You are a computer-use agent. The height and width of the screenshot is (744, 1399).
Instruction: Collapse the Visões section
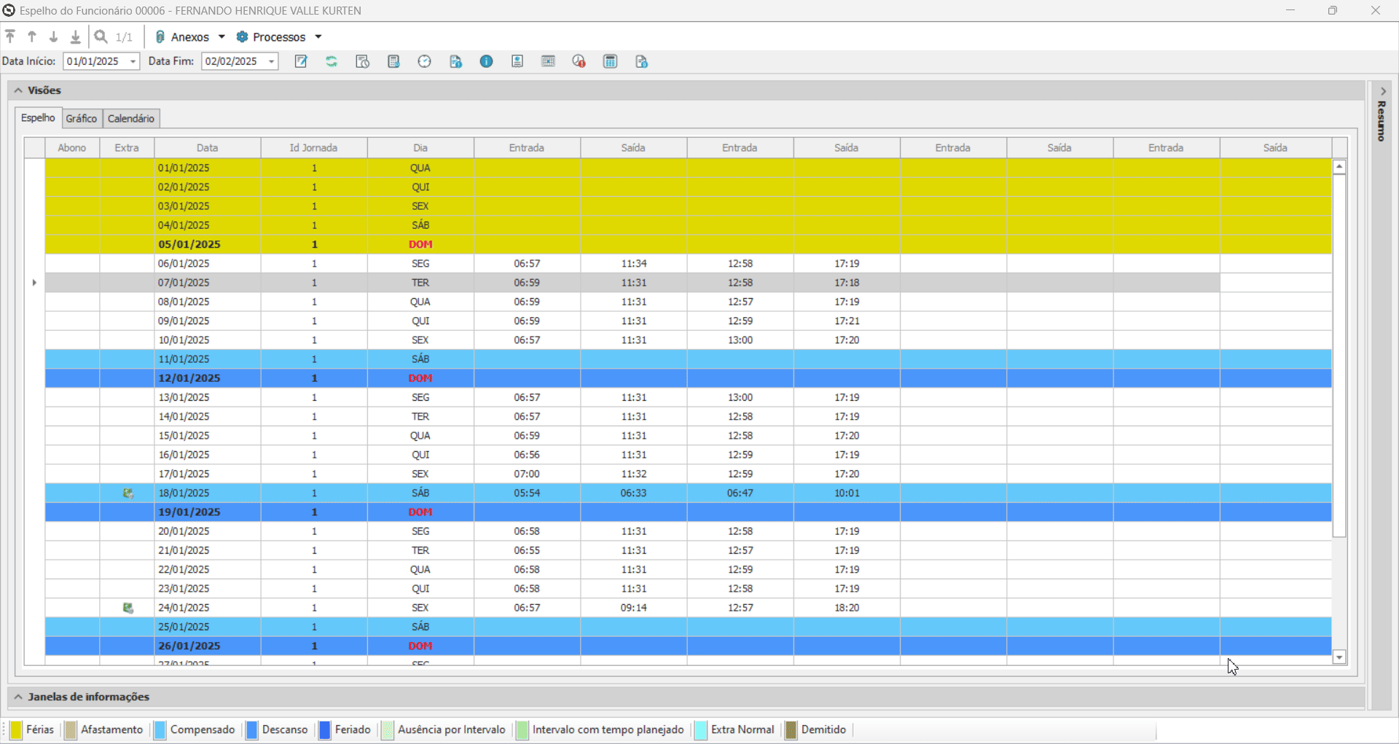coord(18,90)
